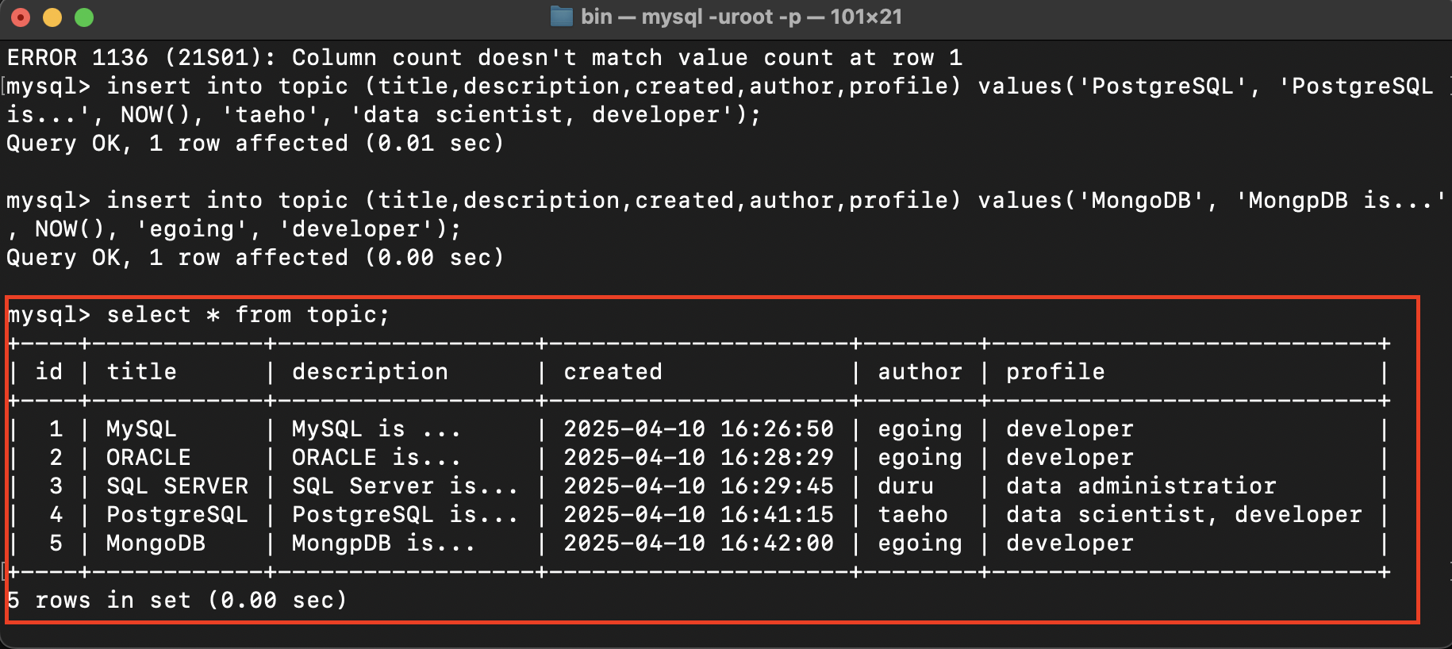1452x649 pixels.
Task: Click the timestamp '2025-04-10 16:42:00'
Action: click(699, 543)
